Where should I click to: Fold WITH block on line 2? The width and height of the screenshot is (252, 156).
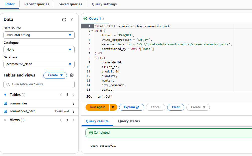click(92, 31)
